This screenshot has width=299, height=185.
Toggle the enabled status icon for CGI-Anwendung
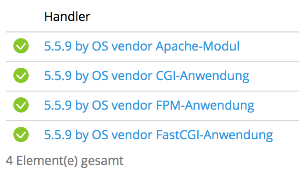[x=21, y=75]
